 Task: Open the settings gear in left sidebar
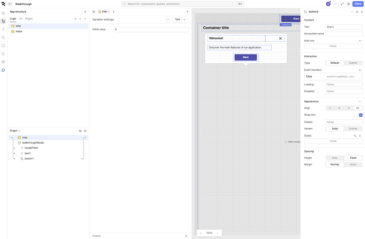coord(3,62)
